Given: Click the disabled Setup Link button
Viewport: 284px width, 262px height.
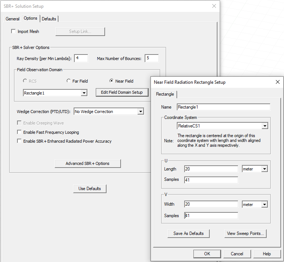Looking at the screenshot, I should tap(80, 31).
